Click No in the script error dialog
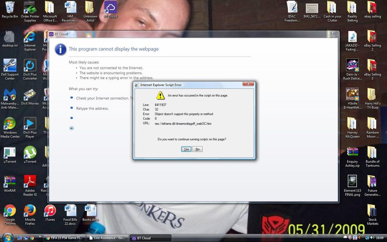This screenshot has height=242, width=387. click(197, 149)
